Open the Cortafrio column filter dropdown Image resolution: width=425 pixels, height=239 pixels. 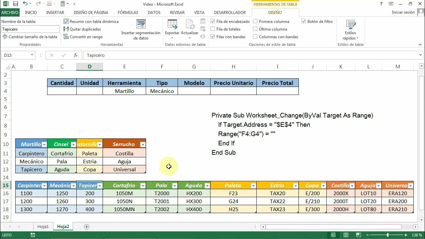[x=142, y=186]
